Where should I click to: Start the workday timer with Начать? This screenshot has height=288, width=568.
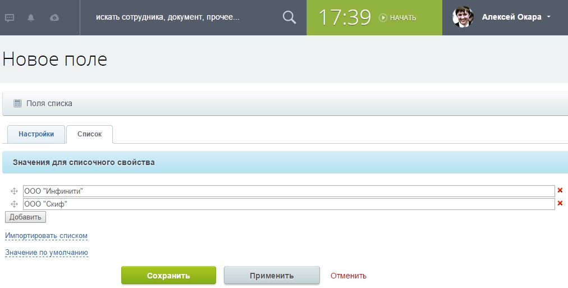pos(398,18)
